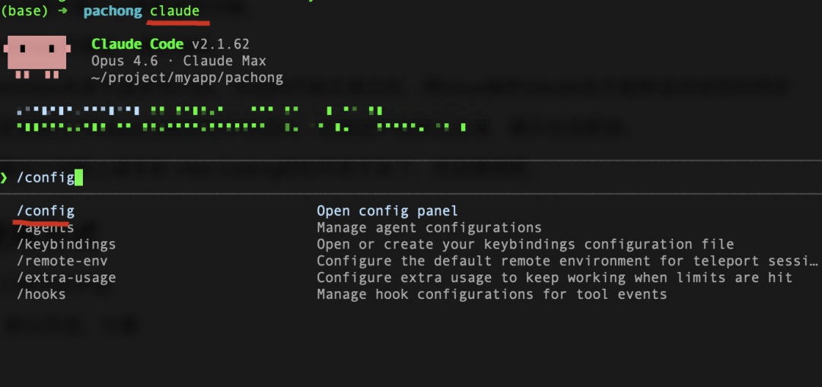Click the pink Claude Code mascot icon
The width and height of the screenshot is (822, 387).
(x=37, y=56)
